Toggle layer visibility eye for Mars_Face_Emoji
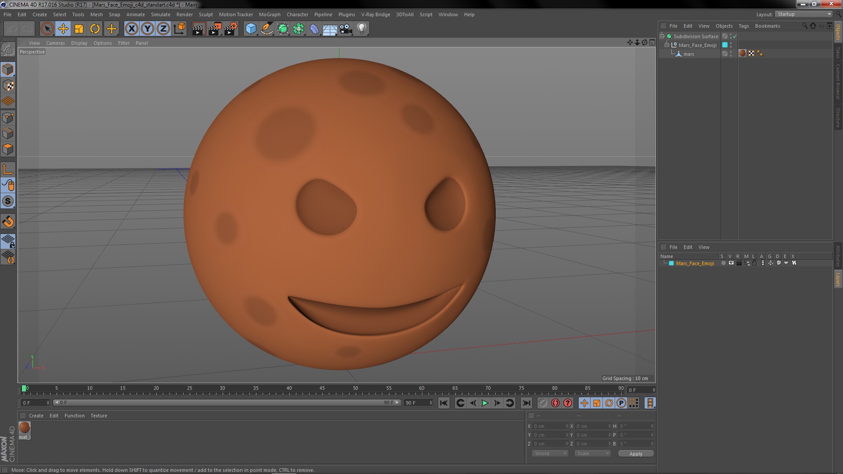The height and width of the screenshot is (474, 843). click(x=731, y=263)
